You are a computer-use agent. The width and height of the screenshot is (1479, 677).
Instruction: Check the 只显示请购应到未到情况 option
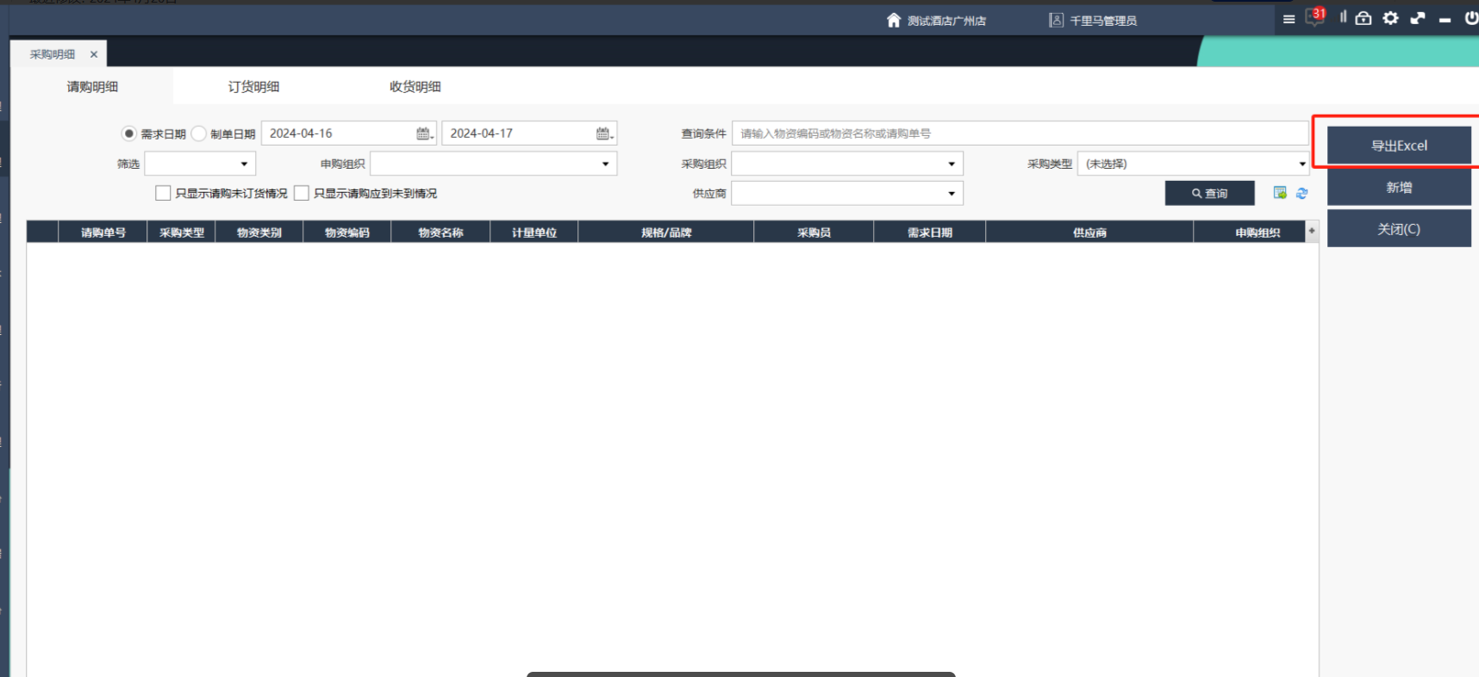302,193
